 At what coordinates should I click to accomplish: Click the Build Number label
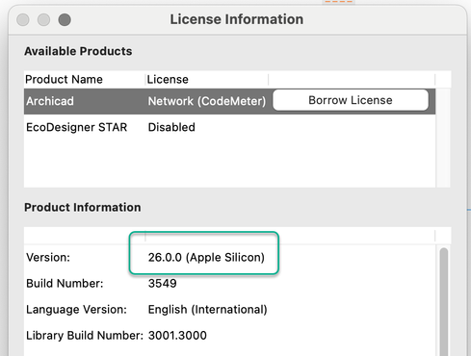coord(65,284)
